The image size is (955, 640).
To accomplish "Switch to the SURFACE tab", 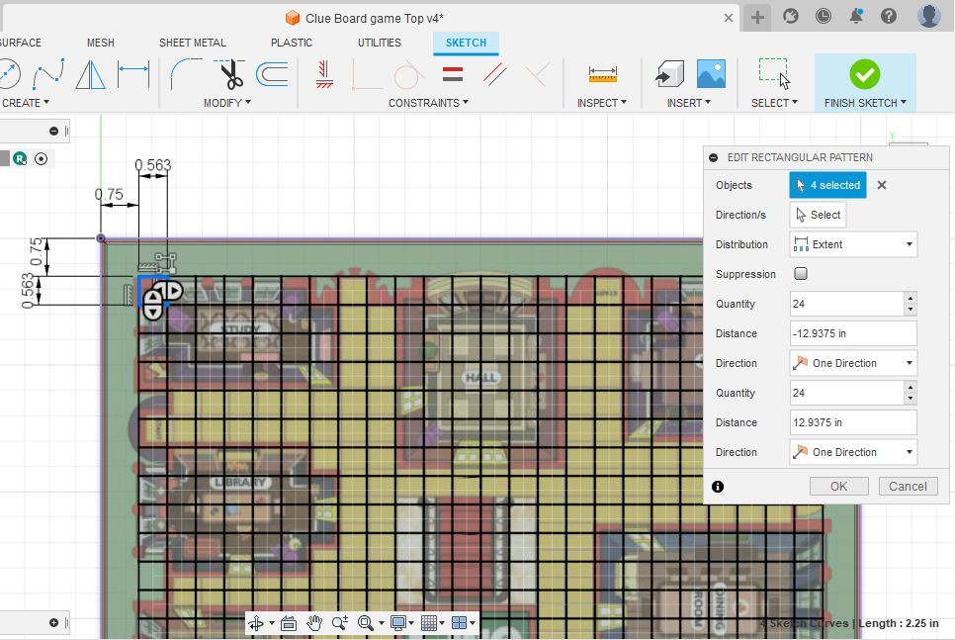I will 20,43.
